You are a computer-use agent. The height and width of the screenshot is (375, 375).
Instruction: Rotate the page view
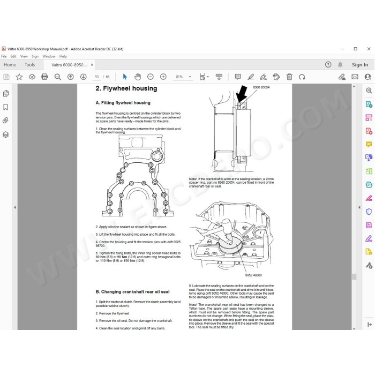point(302,77)
